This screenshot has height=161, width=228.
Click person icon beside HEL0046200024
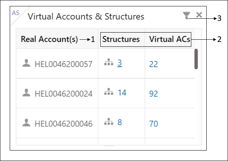tap(26, 92)
